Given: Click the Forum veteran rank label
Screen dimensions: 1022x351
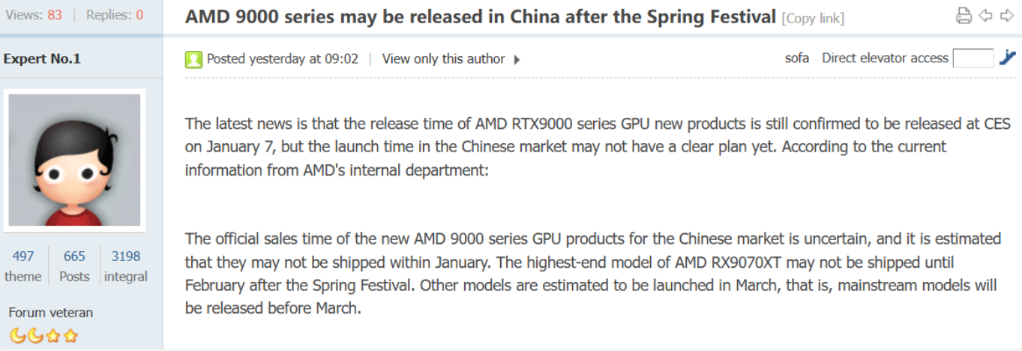Looking at the screenshot, I should [51, 312].
